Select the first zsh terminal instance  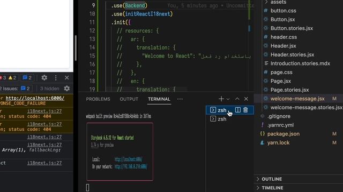click(x=230, y=110)
